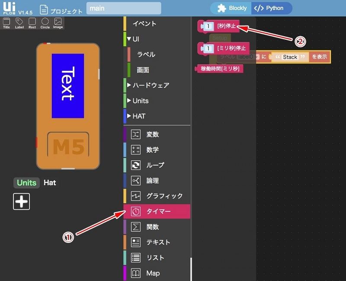Click the main project name field
This screenshot has height=281, width=346.
coord(124,8)
